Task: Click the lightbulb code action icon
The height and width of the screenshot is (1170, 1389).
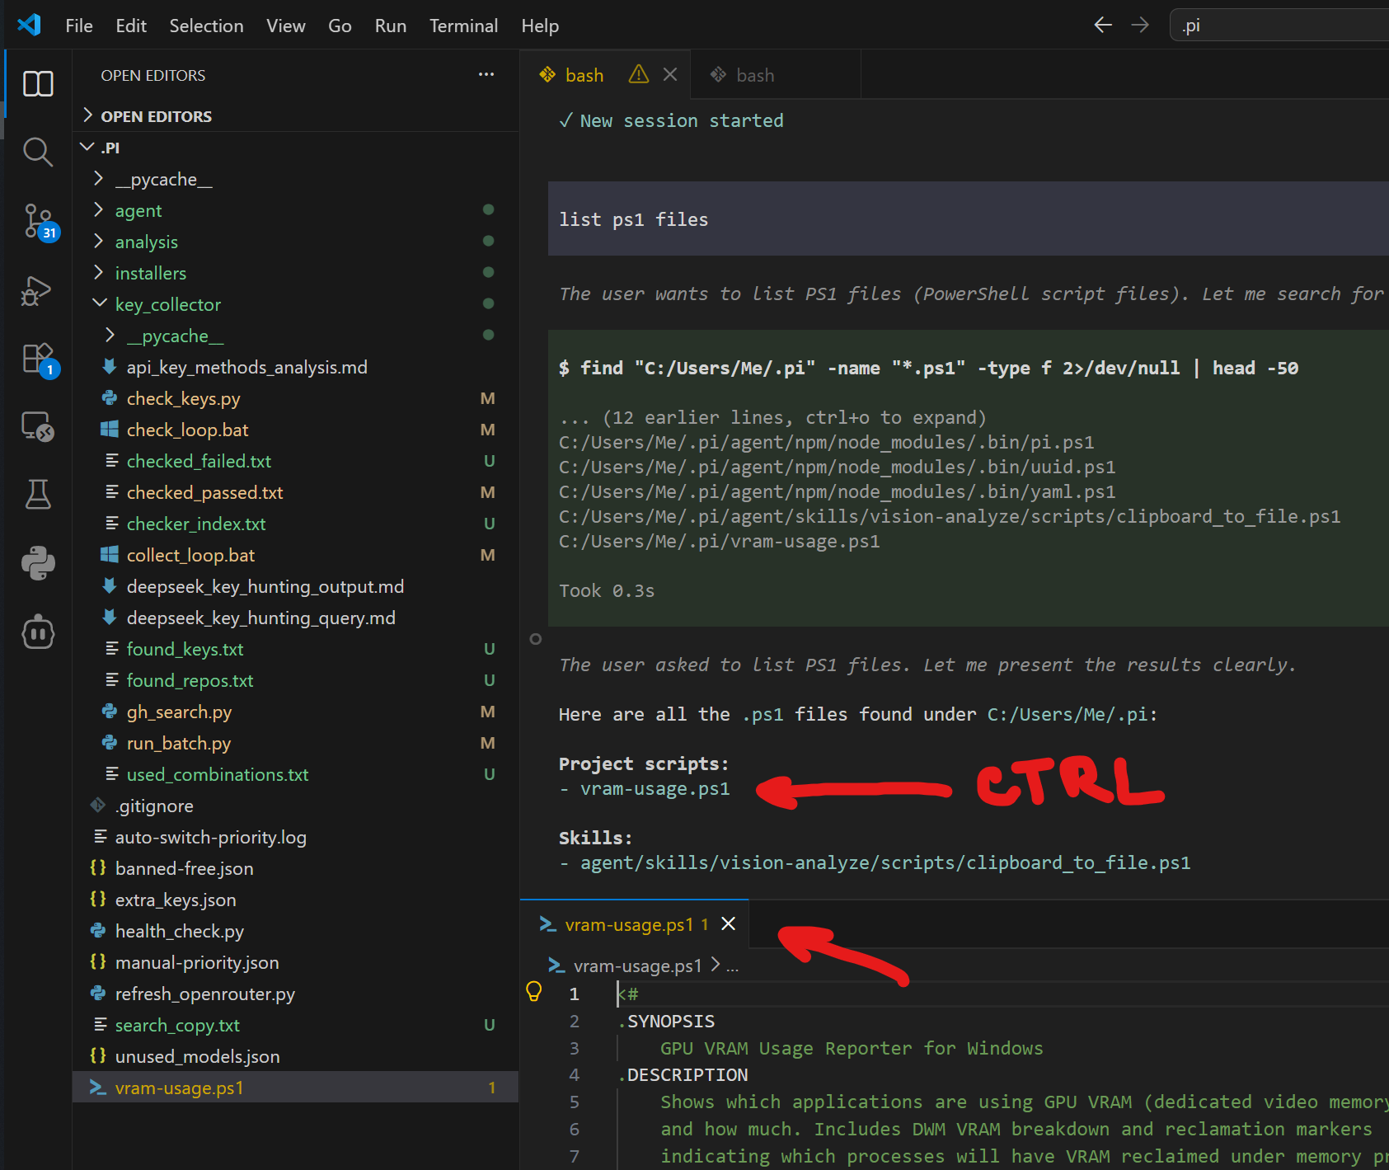Action: (x=534, y=992)
